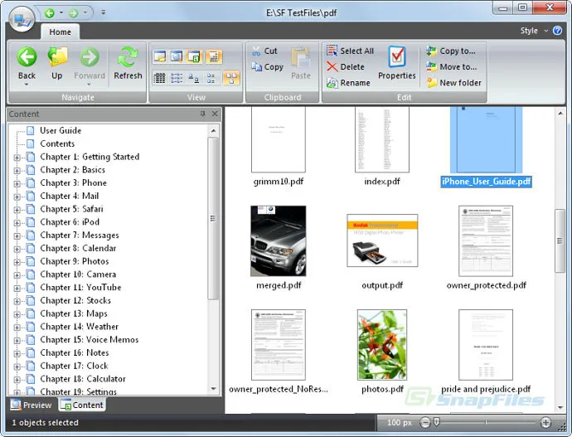This screenshot has height=437, width=572.
Task: Select Chapter 18: Calculator entry
Action: [83, 379]
